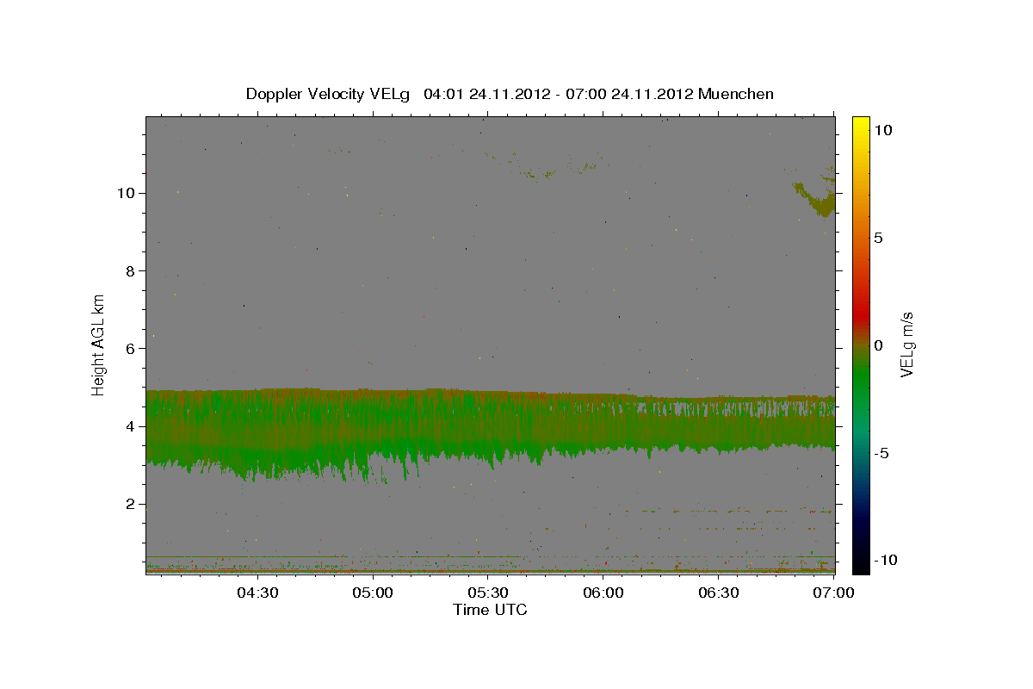
Task: Click the VELg m/s colorbar label
Action: pyautogui.click(x=906, y=344)
